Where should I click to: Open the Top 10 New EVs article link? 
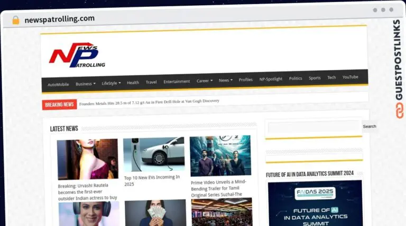[x=152, y=181]
